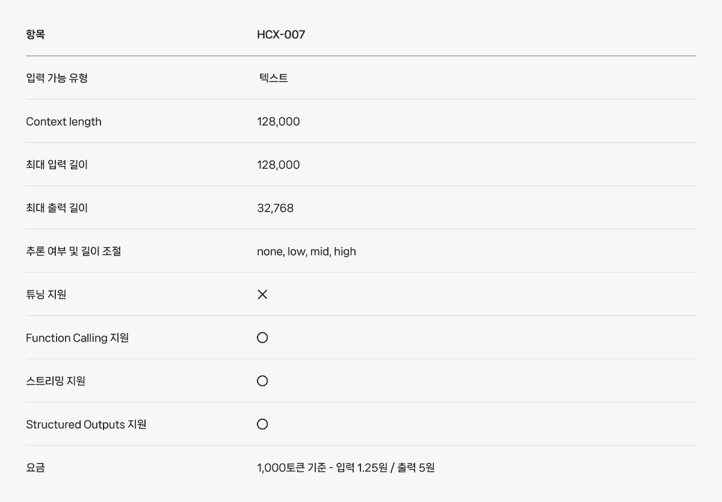This screenshot has width=722, height=502.
Task: Select the HCX-007 column header
Action: (281, 35)
